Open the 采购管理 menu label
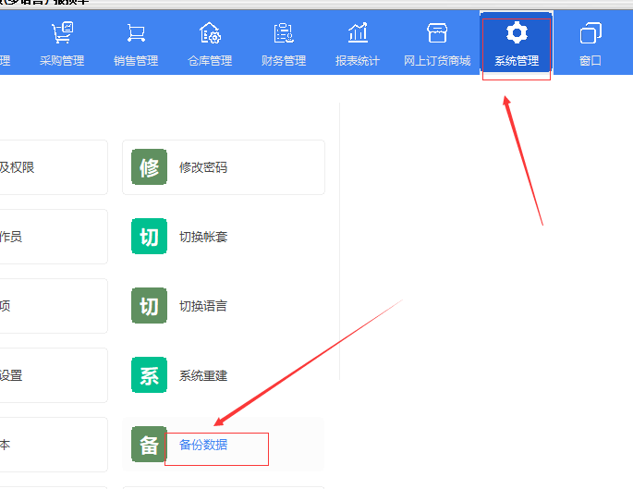Viewport: 633px width, 489px height. (x=62, y=61)
